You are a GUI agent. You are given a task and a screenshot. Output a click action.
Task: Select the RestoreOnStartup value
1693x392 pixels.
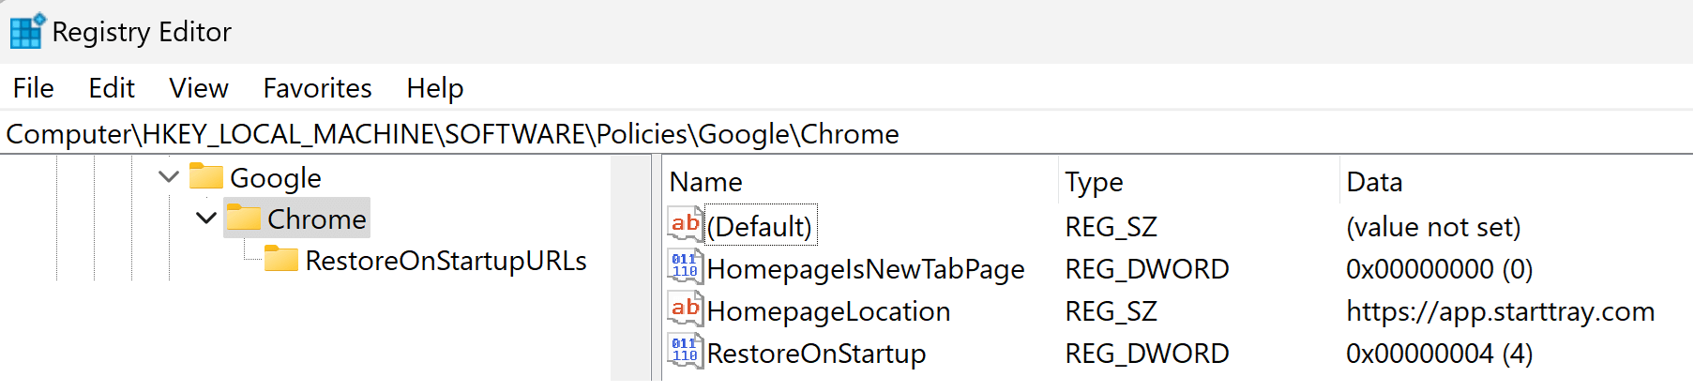(x=817, y=354)
